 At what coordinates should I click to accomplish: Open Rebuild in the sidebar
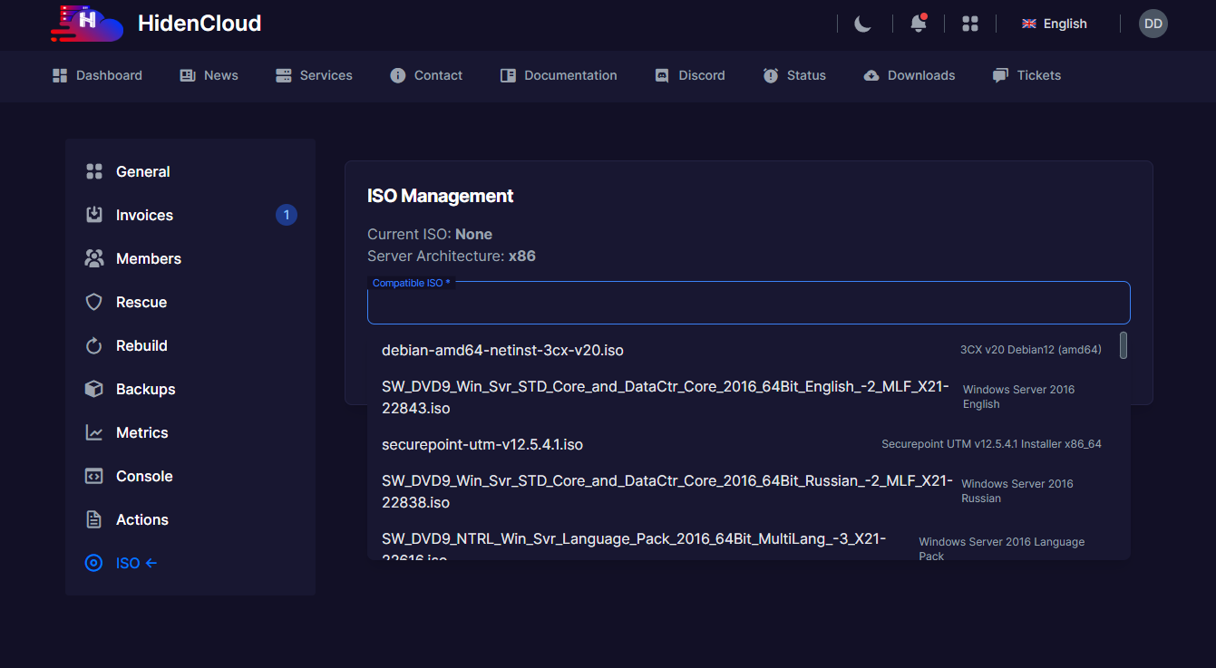141,345
